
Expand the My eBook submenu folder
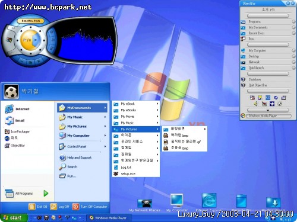136,104
